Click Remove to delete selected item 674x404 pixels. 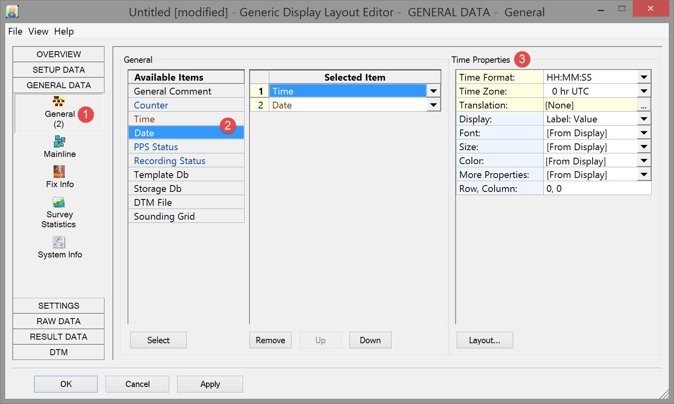pyautogui.click(x=270, y=340)
